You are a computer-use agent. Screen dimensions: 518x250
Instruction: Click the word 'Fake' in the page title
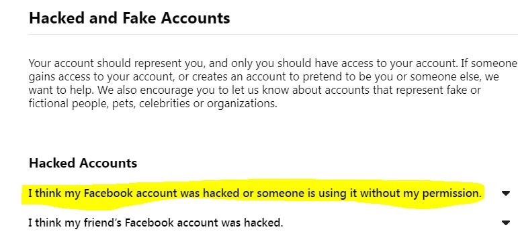pos(140,18)
